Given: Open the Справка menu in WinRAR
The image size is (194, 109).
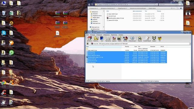Looking at the screenshot, I should point(121,35).
